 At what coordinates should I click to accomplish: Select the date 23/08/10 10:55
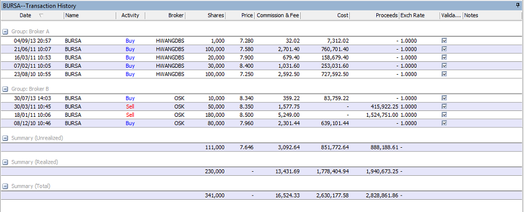coord(32,74)
